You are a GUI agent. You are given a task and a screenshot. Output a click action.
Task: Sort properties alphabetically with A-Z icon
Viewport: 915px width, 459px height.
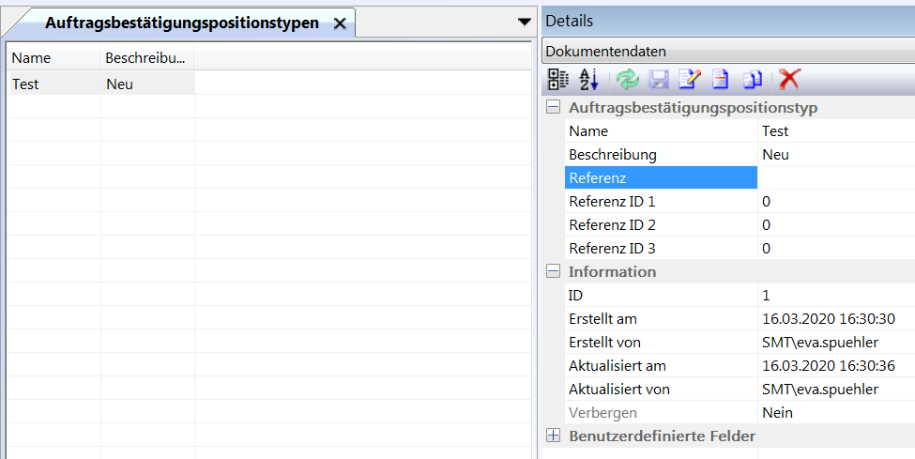click(588, 80)
